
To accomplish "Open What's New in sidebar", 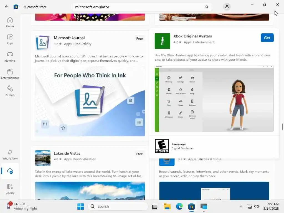I will pyautogui.click(x=10, y=155).
